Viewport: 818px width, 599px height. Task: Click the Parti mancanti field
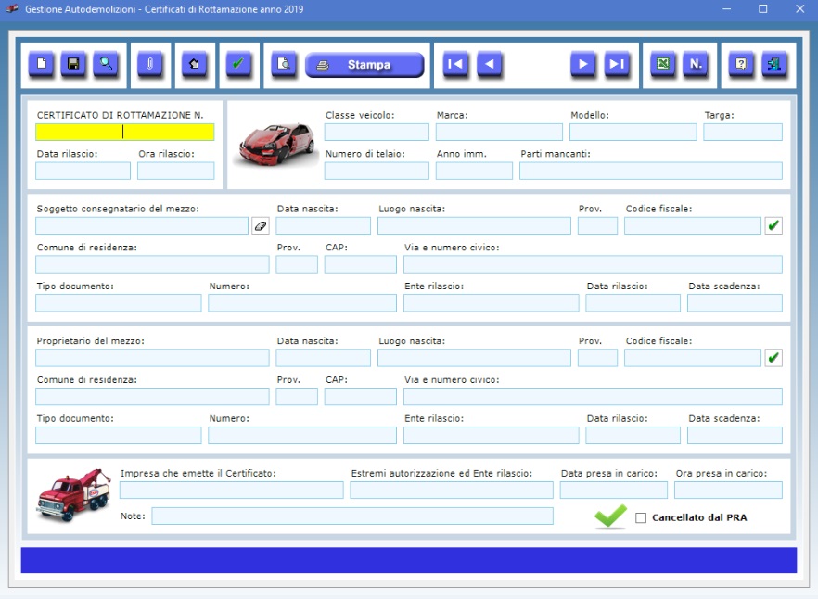[x=651, y=171]
